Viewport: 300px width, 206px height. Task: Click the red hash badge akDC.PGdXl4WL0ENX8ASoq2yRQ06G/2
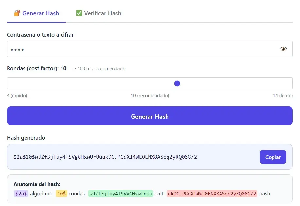(212, 194)
